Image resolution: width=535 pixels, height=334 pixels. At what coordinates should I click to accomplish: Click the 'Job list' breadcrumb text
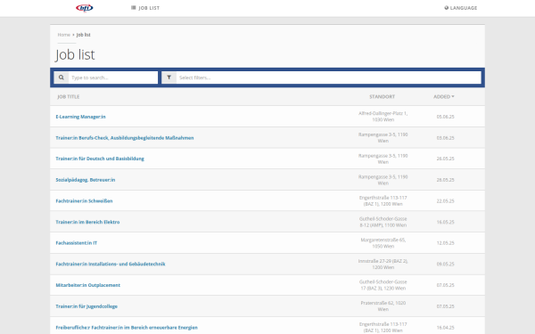tap(83, 35)
